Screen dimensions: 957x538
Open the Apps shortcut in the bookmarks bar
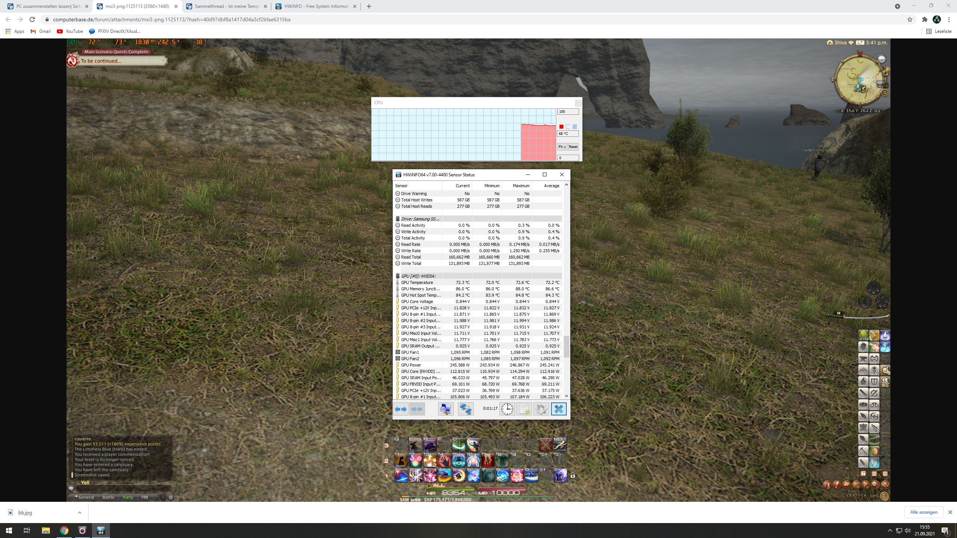click(15, 31)
